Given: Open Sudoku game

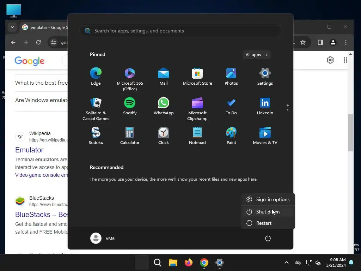Looking at the screenshot, I should tap(96, 136).
